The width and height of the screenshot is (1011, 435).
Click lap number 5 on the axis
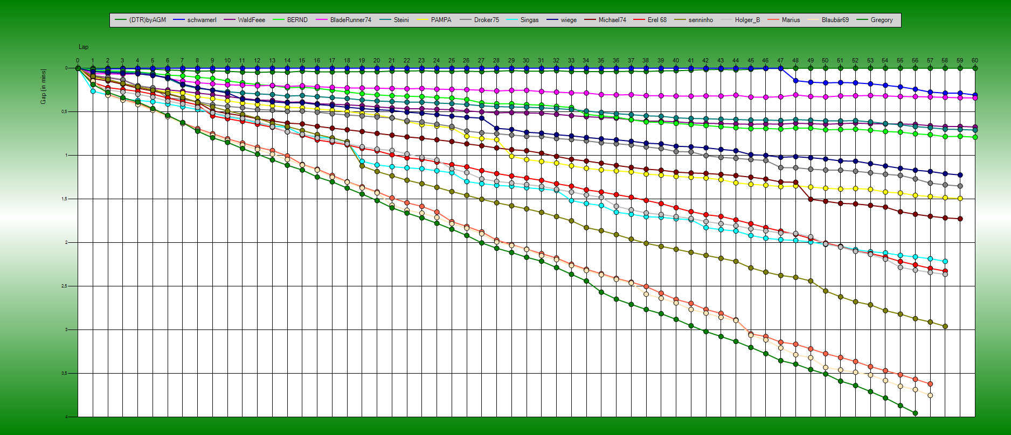[x=153, y=61]
